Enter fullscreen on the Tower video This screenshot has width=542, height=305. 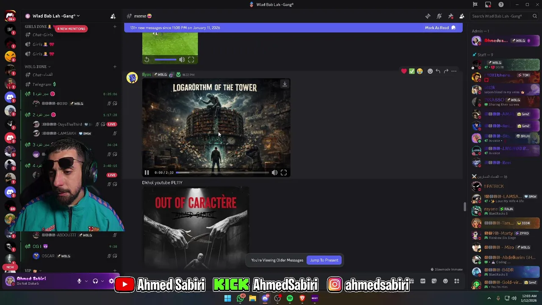[x=284, y=172]
